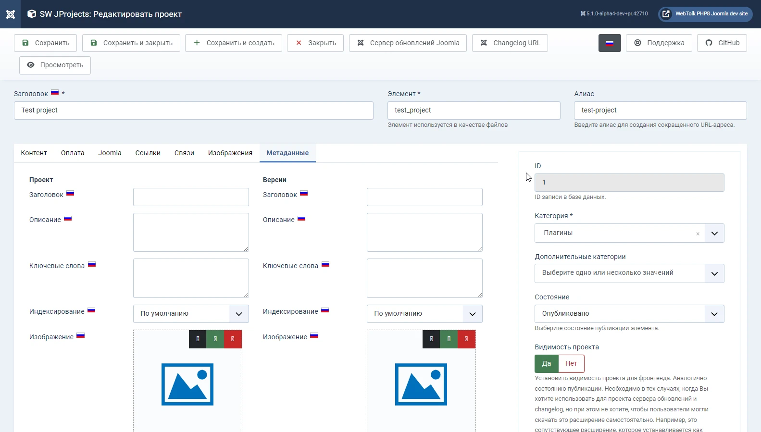Focus the Алиас input field
Image resolution: width=761 pixels, height=432 pixels.
tap(661, 111)
